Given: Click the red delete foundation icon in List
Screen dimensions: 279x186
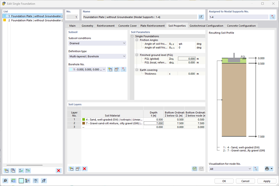Looking at the screenshot, I should point(58,171).
